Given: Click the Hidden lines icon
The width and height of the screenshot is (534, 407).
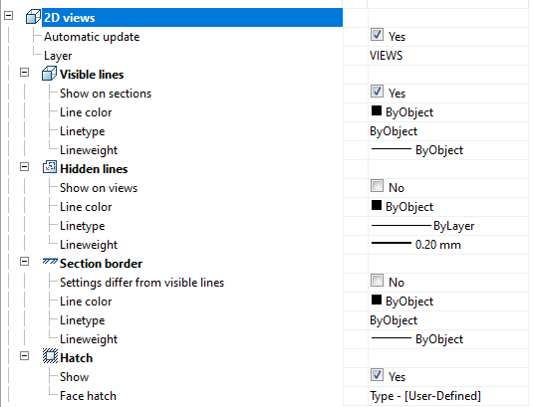Looking at the screenshot, I should (x=50, y=167).
